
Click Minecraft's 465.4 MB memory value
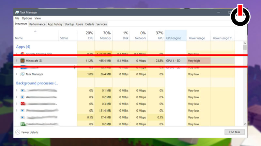click(105, 61)
